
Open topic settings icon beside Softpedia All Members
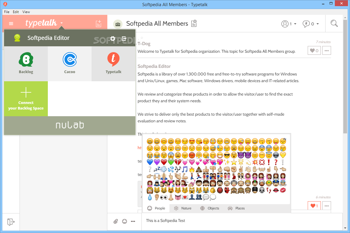pos(194,23)
